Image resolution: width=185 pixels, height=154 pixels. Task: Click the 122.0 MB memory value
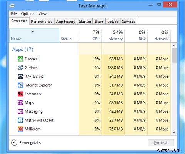[115, 67]
